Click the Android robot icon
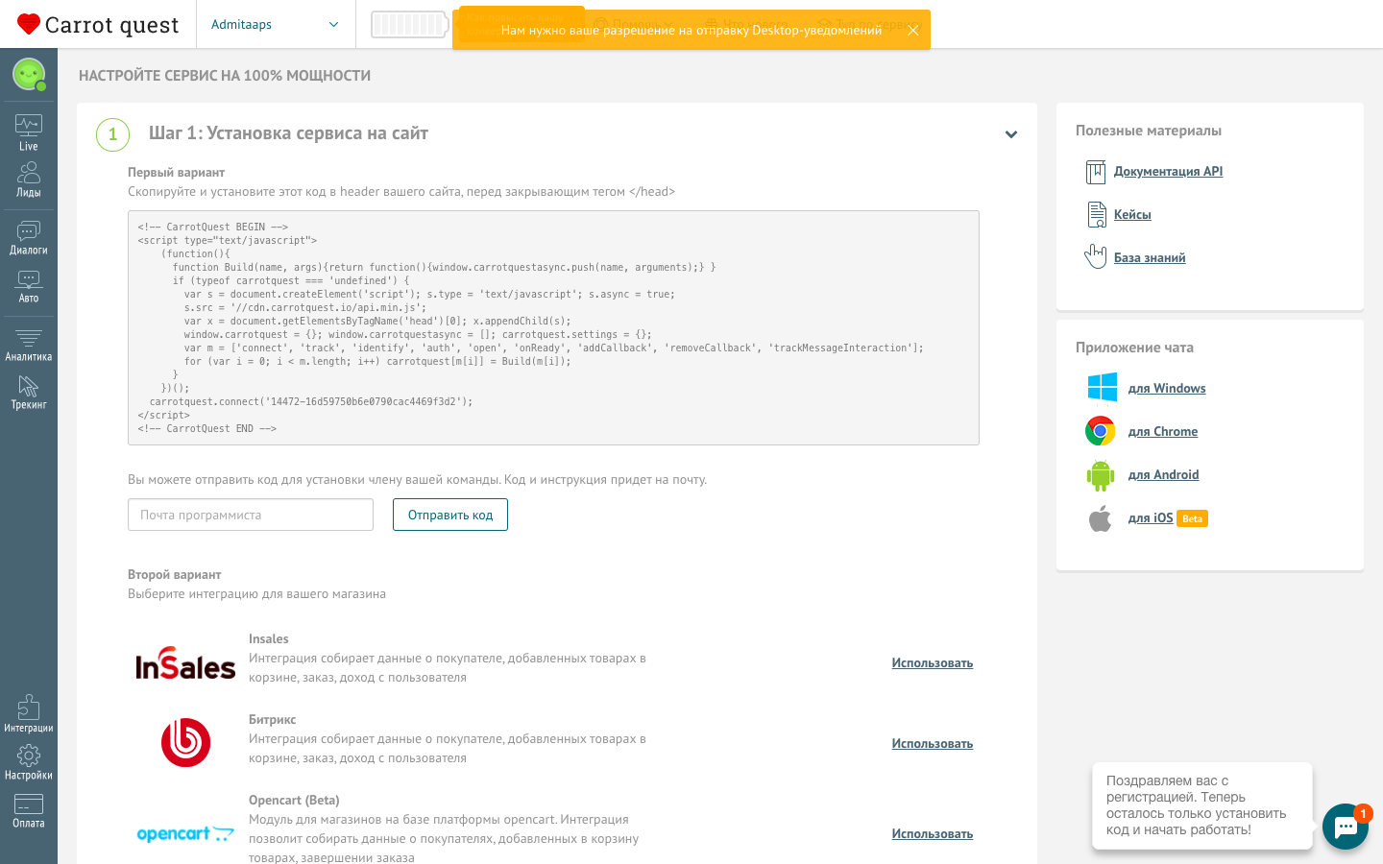1383x864 pixels. (1101, 475)
